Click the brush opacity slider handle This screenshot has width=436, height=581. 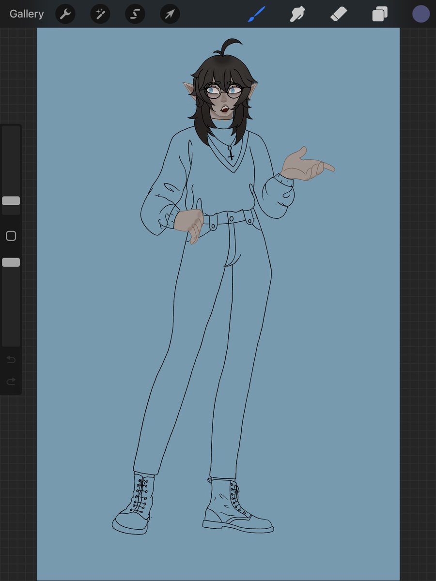11,262
